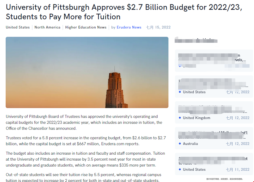Click blue dot on the 七月 11 United States card
Screen dimensions: 254x182
click(x=180, y=170)
